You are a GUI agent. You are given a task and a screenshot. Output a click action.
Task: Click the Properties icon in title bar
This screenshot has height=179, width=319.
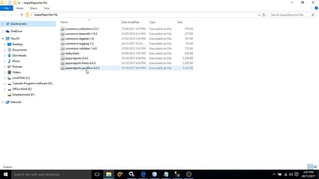pos(9,3)
